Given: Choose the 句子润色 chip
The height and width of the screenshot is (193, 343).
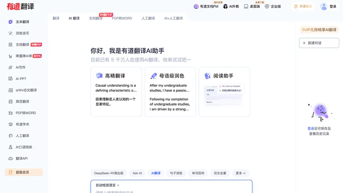Looking at the screenshot, I should tap(176, 173).
